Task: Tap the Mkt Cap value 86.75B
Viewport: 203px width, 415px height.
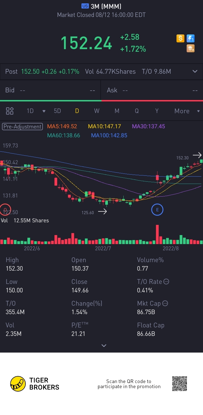Action: point(146,312)
